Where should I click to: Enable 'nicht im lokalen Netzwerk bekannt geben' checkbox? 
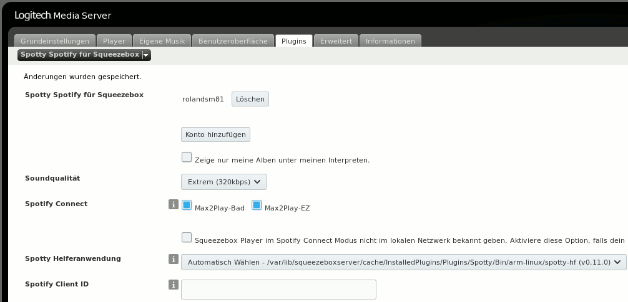click(x=187, y=237)
